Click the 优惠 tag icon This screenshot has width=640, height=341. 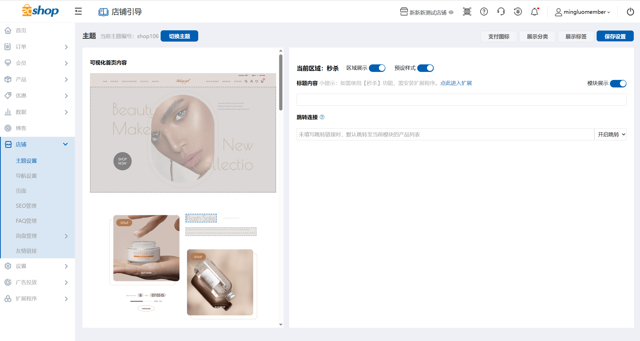click(8, 95)
